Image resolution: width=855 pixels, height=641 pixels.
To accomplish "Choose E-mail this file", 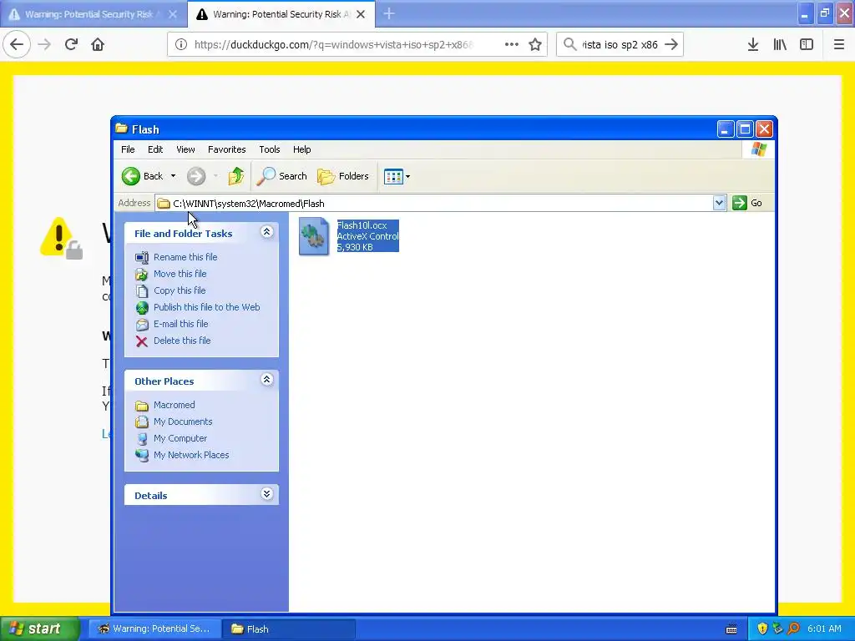I will pyautogui.click(x=181, y=324).
